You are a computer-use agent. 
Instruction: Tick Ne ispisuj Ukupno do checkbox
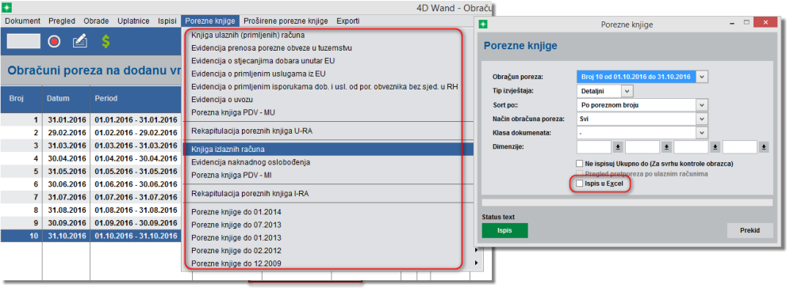click(579, 164)
